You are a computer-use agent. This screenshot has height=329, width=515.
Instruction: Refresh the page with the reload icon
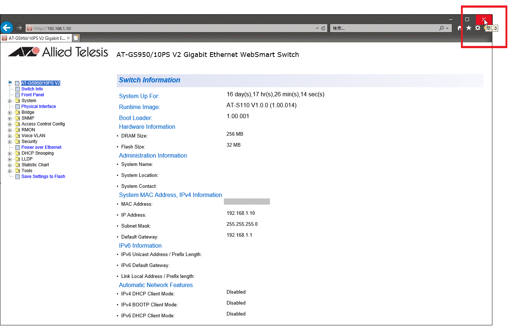323,28
